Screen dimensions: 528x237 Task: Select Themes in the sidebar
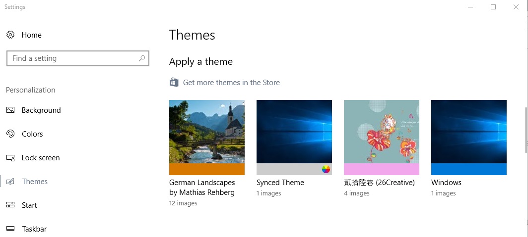point(34,182)
